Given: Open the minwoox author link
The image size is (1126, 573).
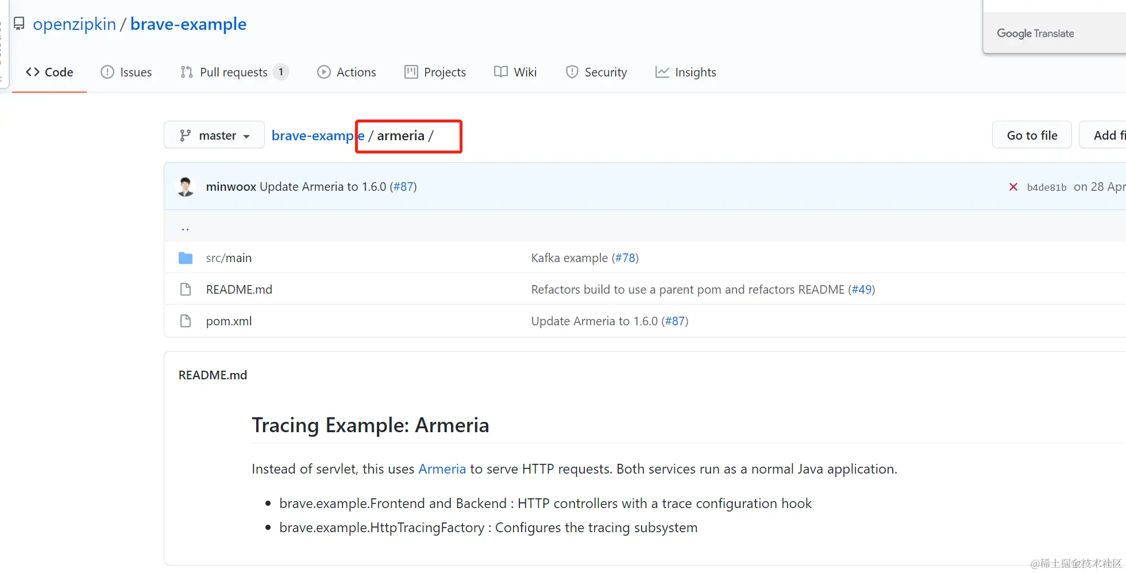Looking at the screenshot, I should click(x=231, y=187).
